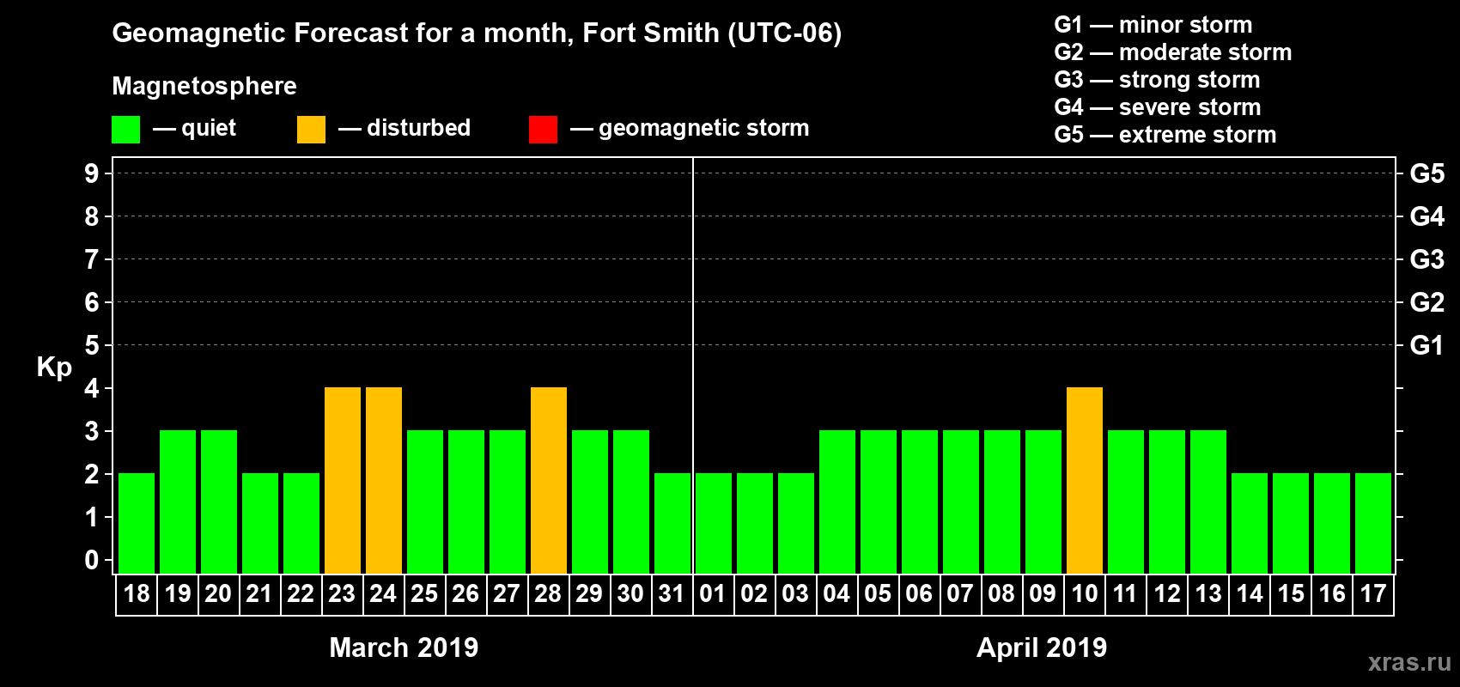
Task: Click the date cell labeled 15
Action: 1291,594
